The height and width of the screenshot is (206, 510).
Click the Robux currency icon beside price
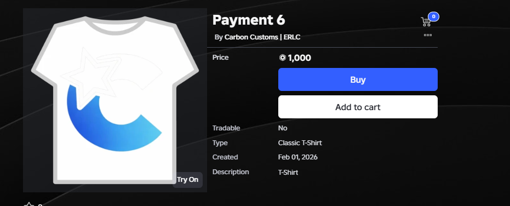(282, 58)
